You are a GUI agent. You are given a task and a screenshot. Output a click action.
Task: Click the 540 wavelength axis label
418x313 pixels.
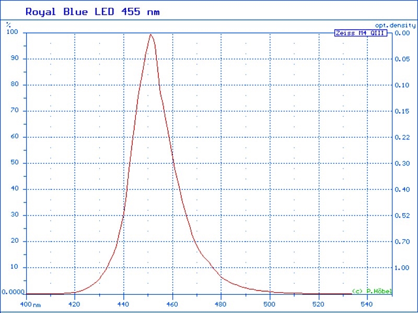click(x=367, y=304)
